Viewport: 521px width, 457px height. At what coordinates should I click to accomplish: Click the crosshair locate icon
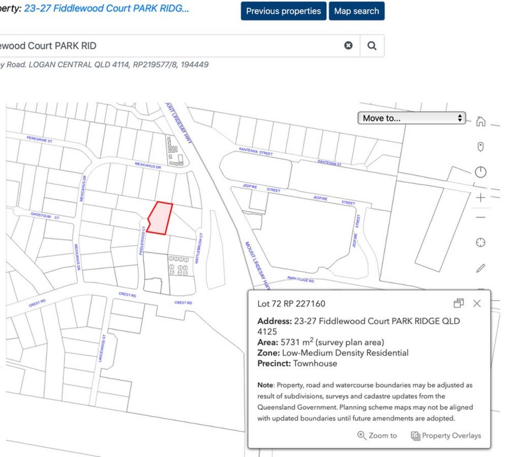(x=480, y=243)
